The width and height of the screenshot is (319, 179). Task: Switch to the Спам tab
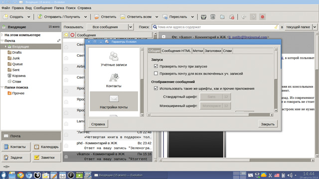[227, 51]
